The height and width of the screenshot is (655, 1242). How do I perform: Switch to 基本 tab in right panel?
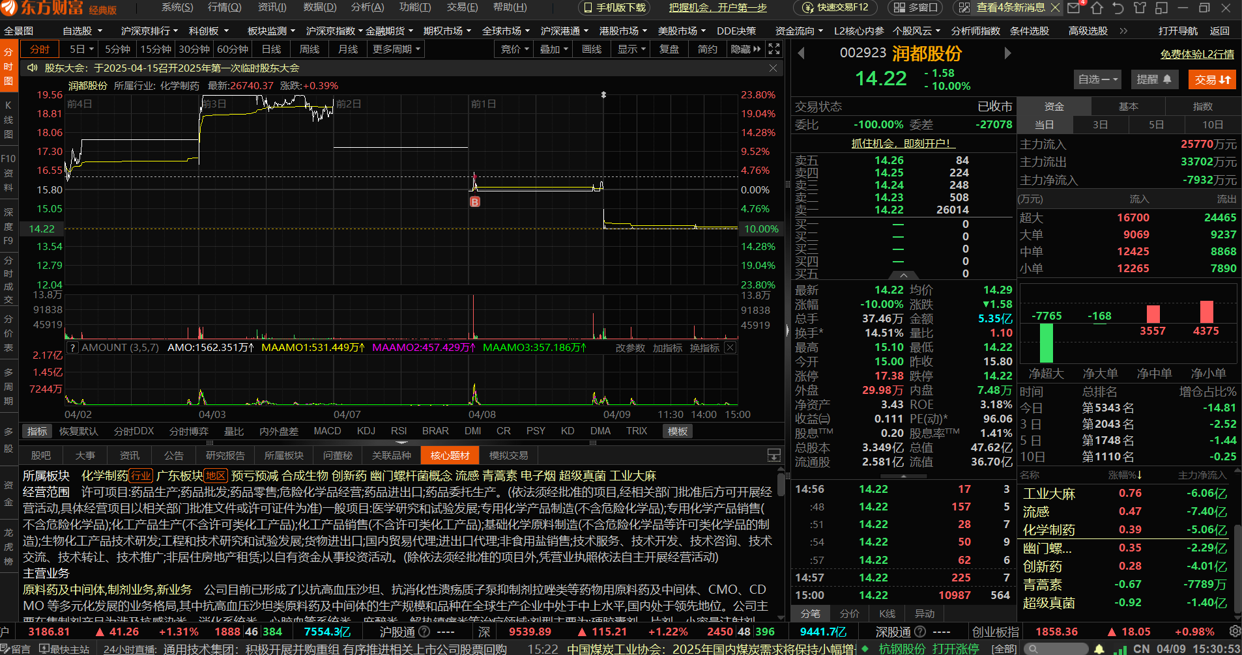tap(1129, 106)
